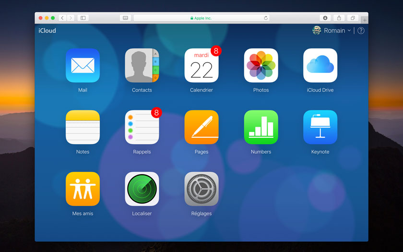The height and width of the screenshot is (252, 403).
Task: Open the Rappels reminders app icon
Action: click(x=142, y=127)
